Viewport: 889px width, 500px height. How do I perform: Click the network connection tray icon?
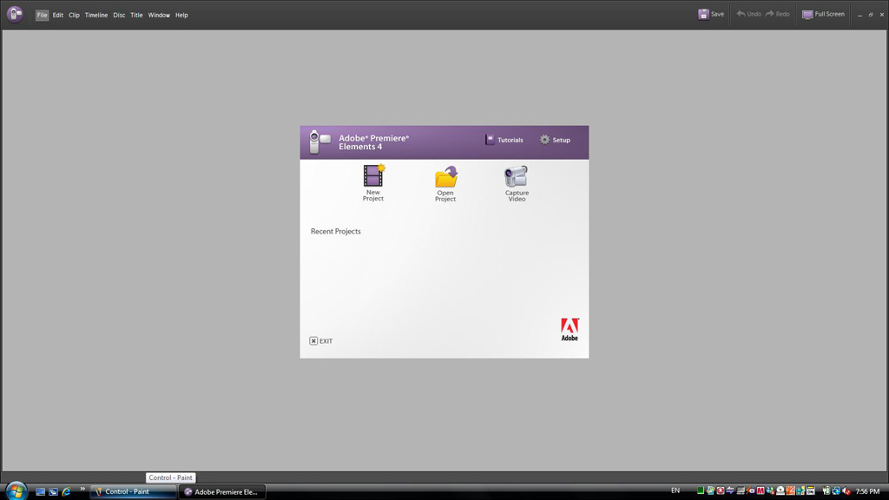836,491
